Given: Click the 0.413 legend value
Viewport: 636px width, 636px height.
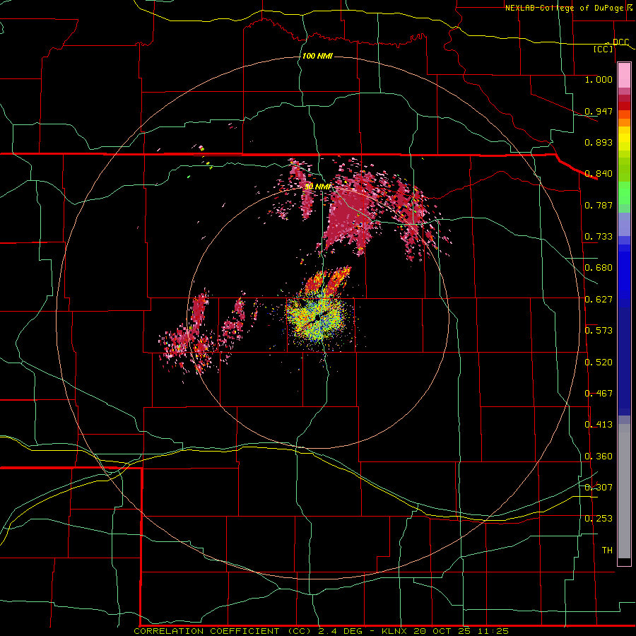Looking at the screenshot, I should tap(599, 425).
